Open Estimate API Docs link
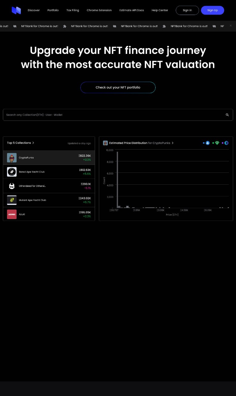This screenshot has width=236, height=396. [x=132, y=10]
